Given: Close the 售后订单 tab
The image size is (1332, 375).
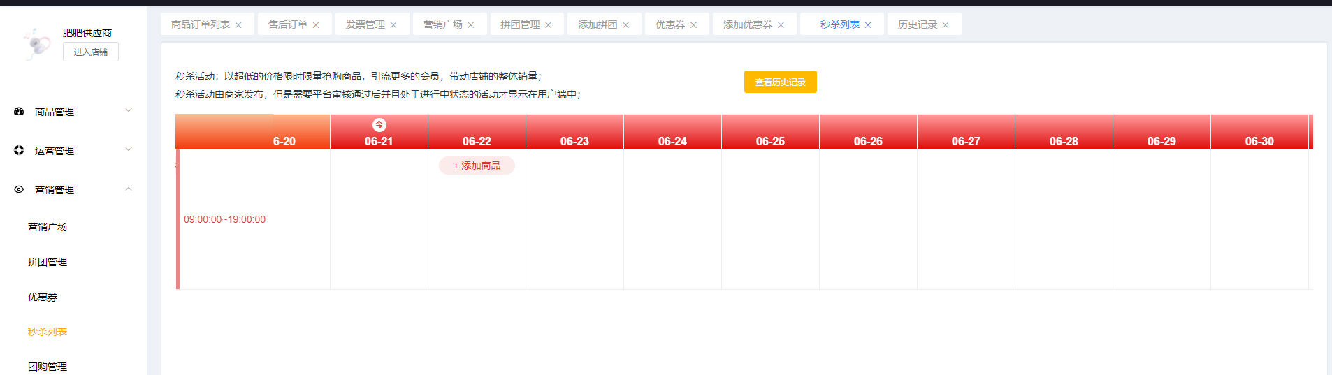Looking at the screenshot, I should (x=316, y=25).
